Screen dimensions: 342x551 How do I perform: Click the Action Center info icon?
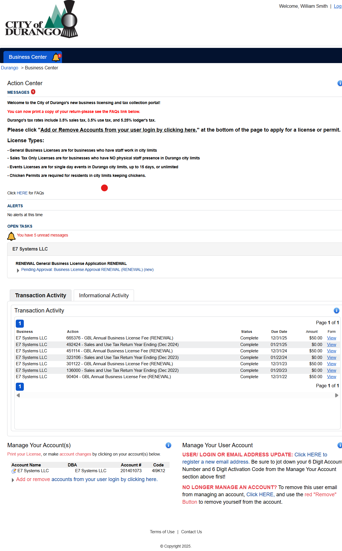[x=340, y=83]
